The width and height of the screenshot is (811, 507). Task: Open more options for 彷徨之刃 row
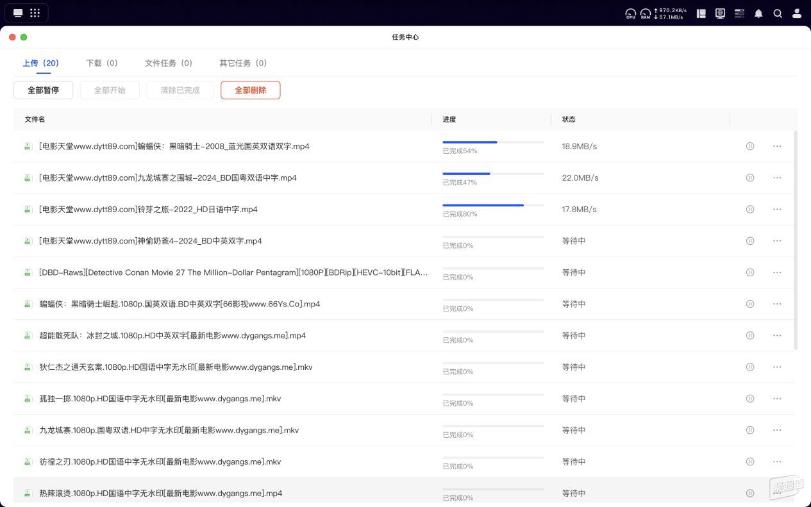pos(777,461)
